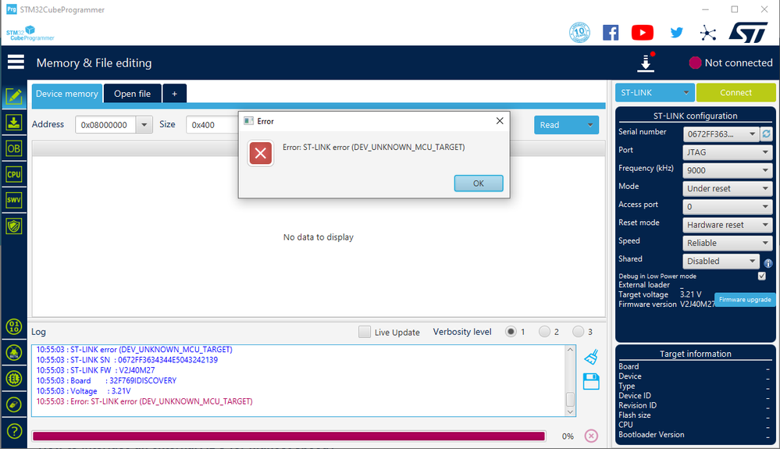Screen dimensions: 780x449
Task: Open the Speed Reliable dropdown
Action: tap(727, 243)
